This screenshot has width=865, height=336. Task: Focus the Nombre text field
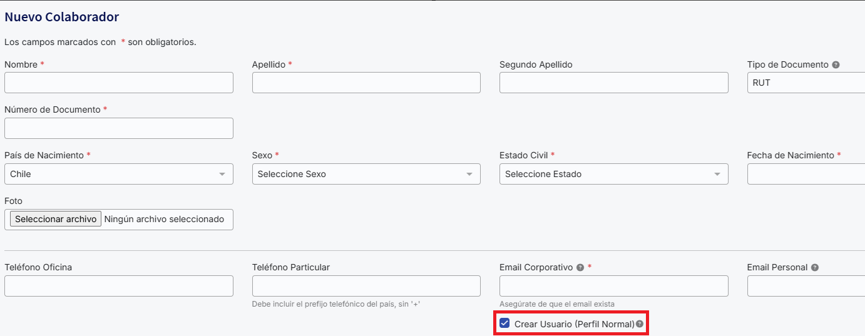[118, 83]
